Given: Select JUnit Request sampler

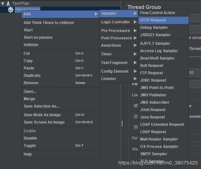Looking at the screenshot, I should (x=163, y=110).
